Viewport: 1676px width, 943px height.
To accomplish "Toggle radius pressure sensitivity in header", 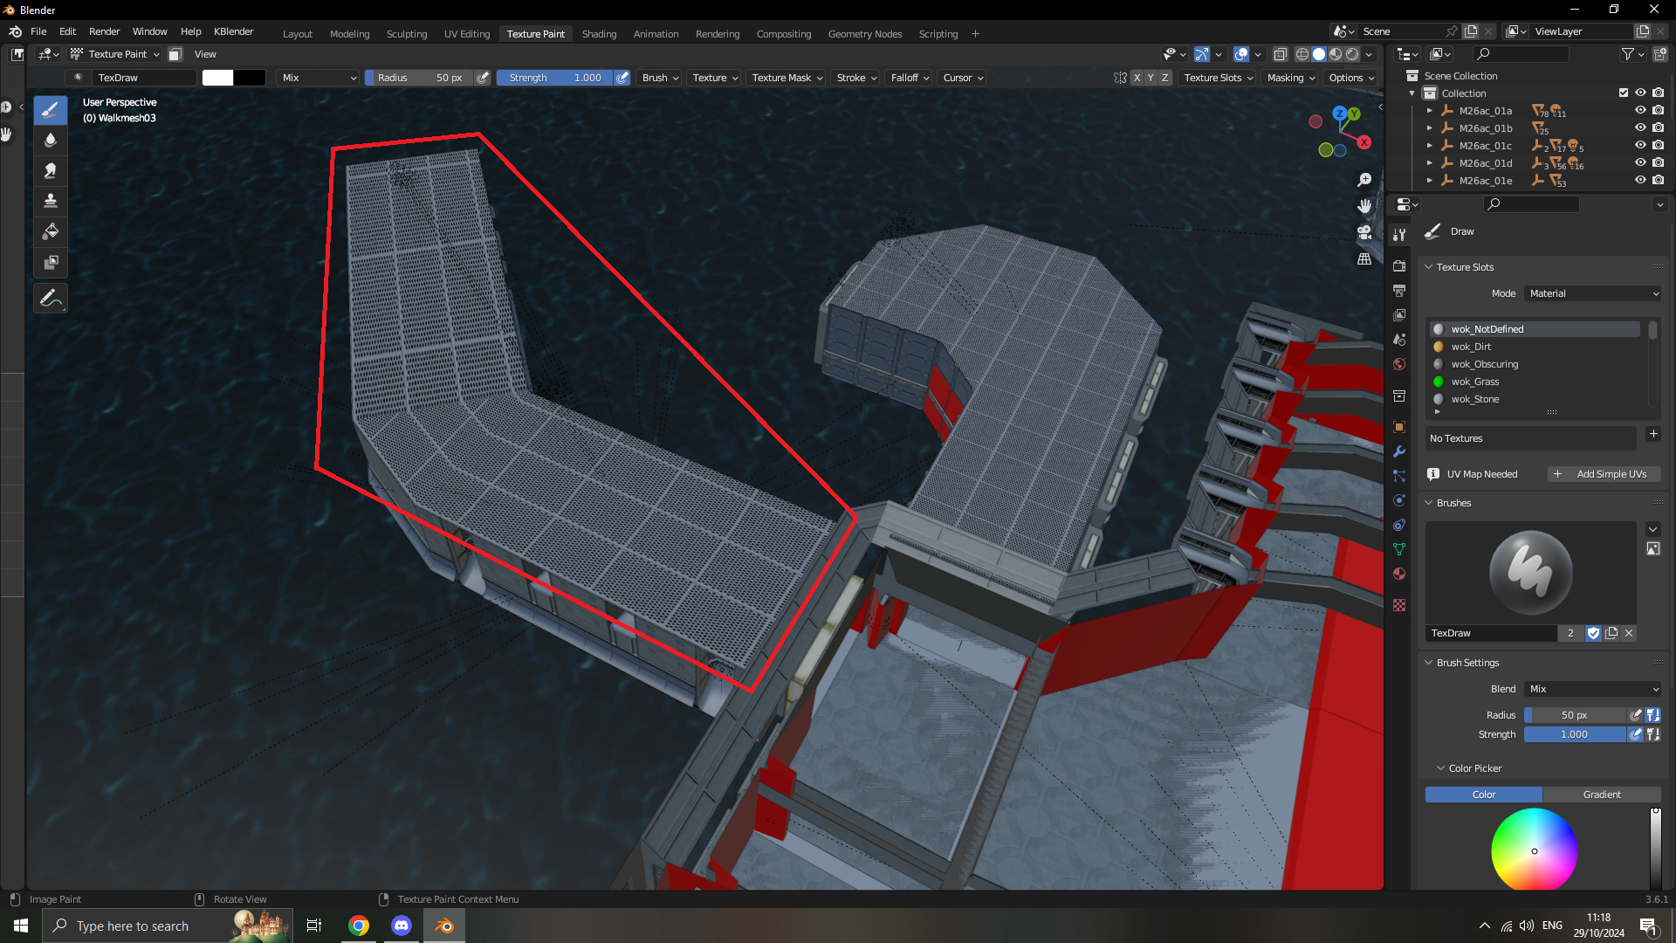I will (483, 78).
